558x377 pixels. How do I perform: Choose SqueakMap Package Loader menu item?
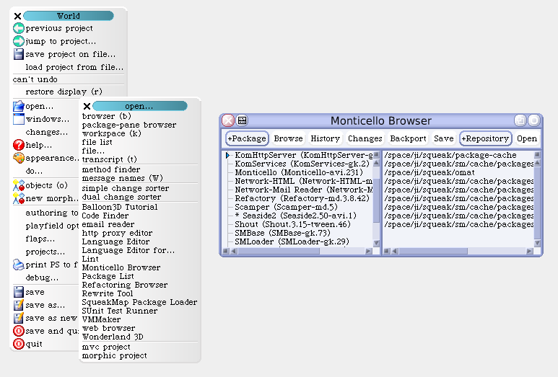point(139,302)
